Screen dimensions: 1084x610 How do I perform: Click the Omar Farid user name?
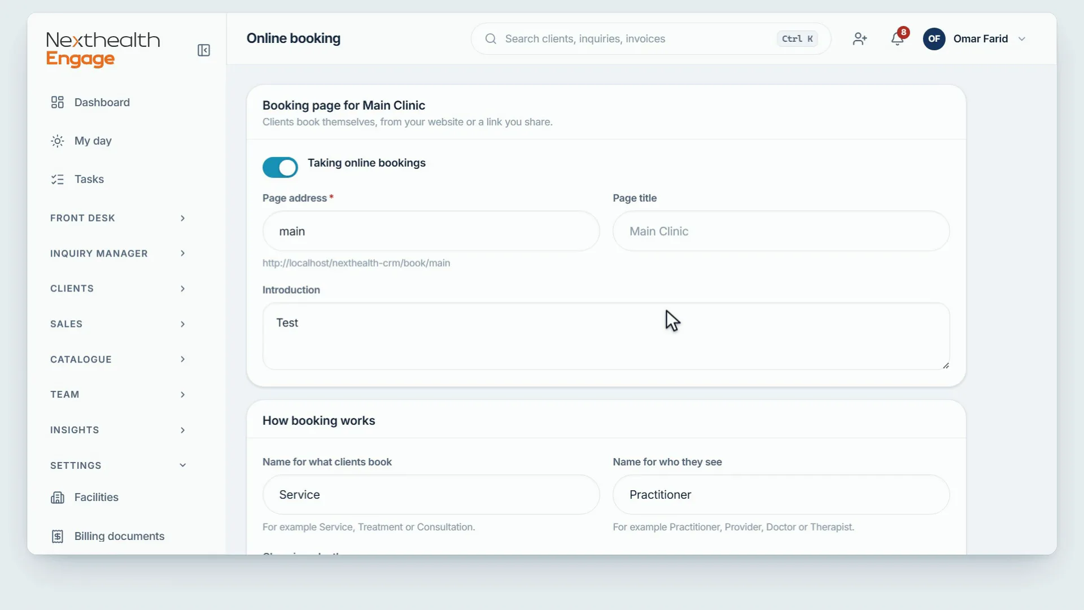pyautogui.click(x=981, y=39)
